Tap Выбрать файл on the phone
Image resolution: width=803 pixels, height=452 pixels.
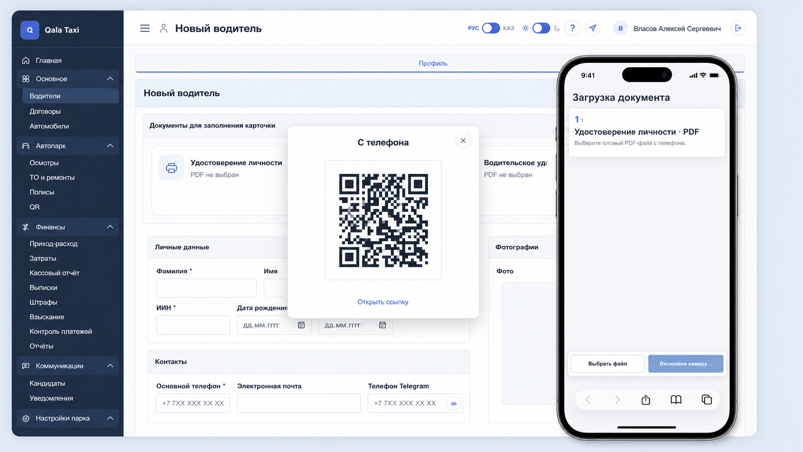608,364
